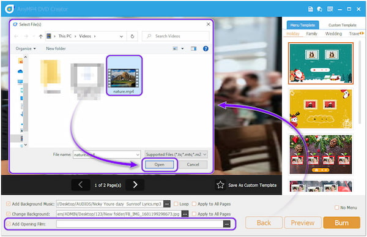
Task: Click the save project icon in title bar
Action: (310, 9)
